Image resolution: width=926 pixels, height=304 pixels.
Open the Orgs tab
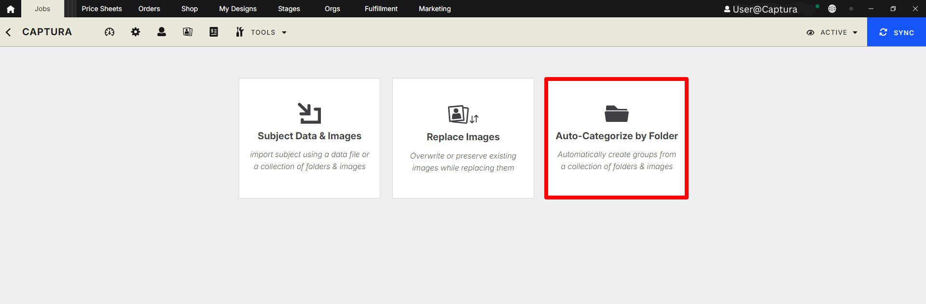[332, 9]
